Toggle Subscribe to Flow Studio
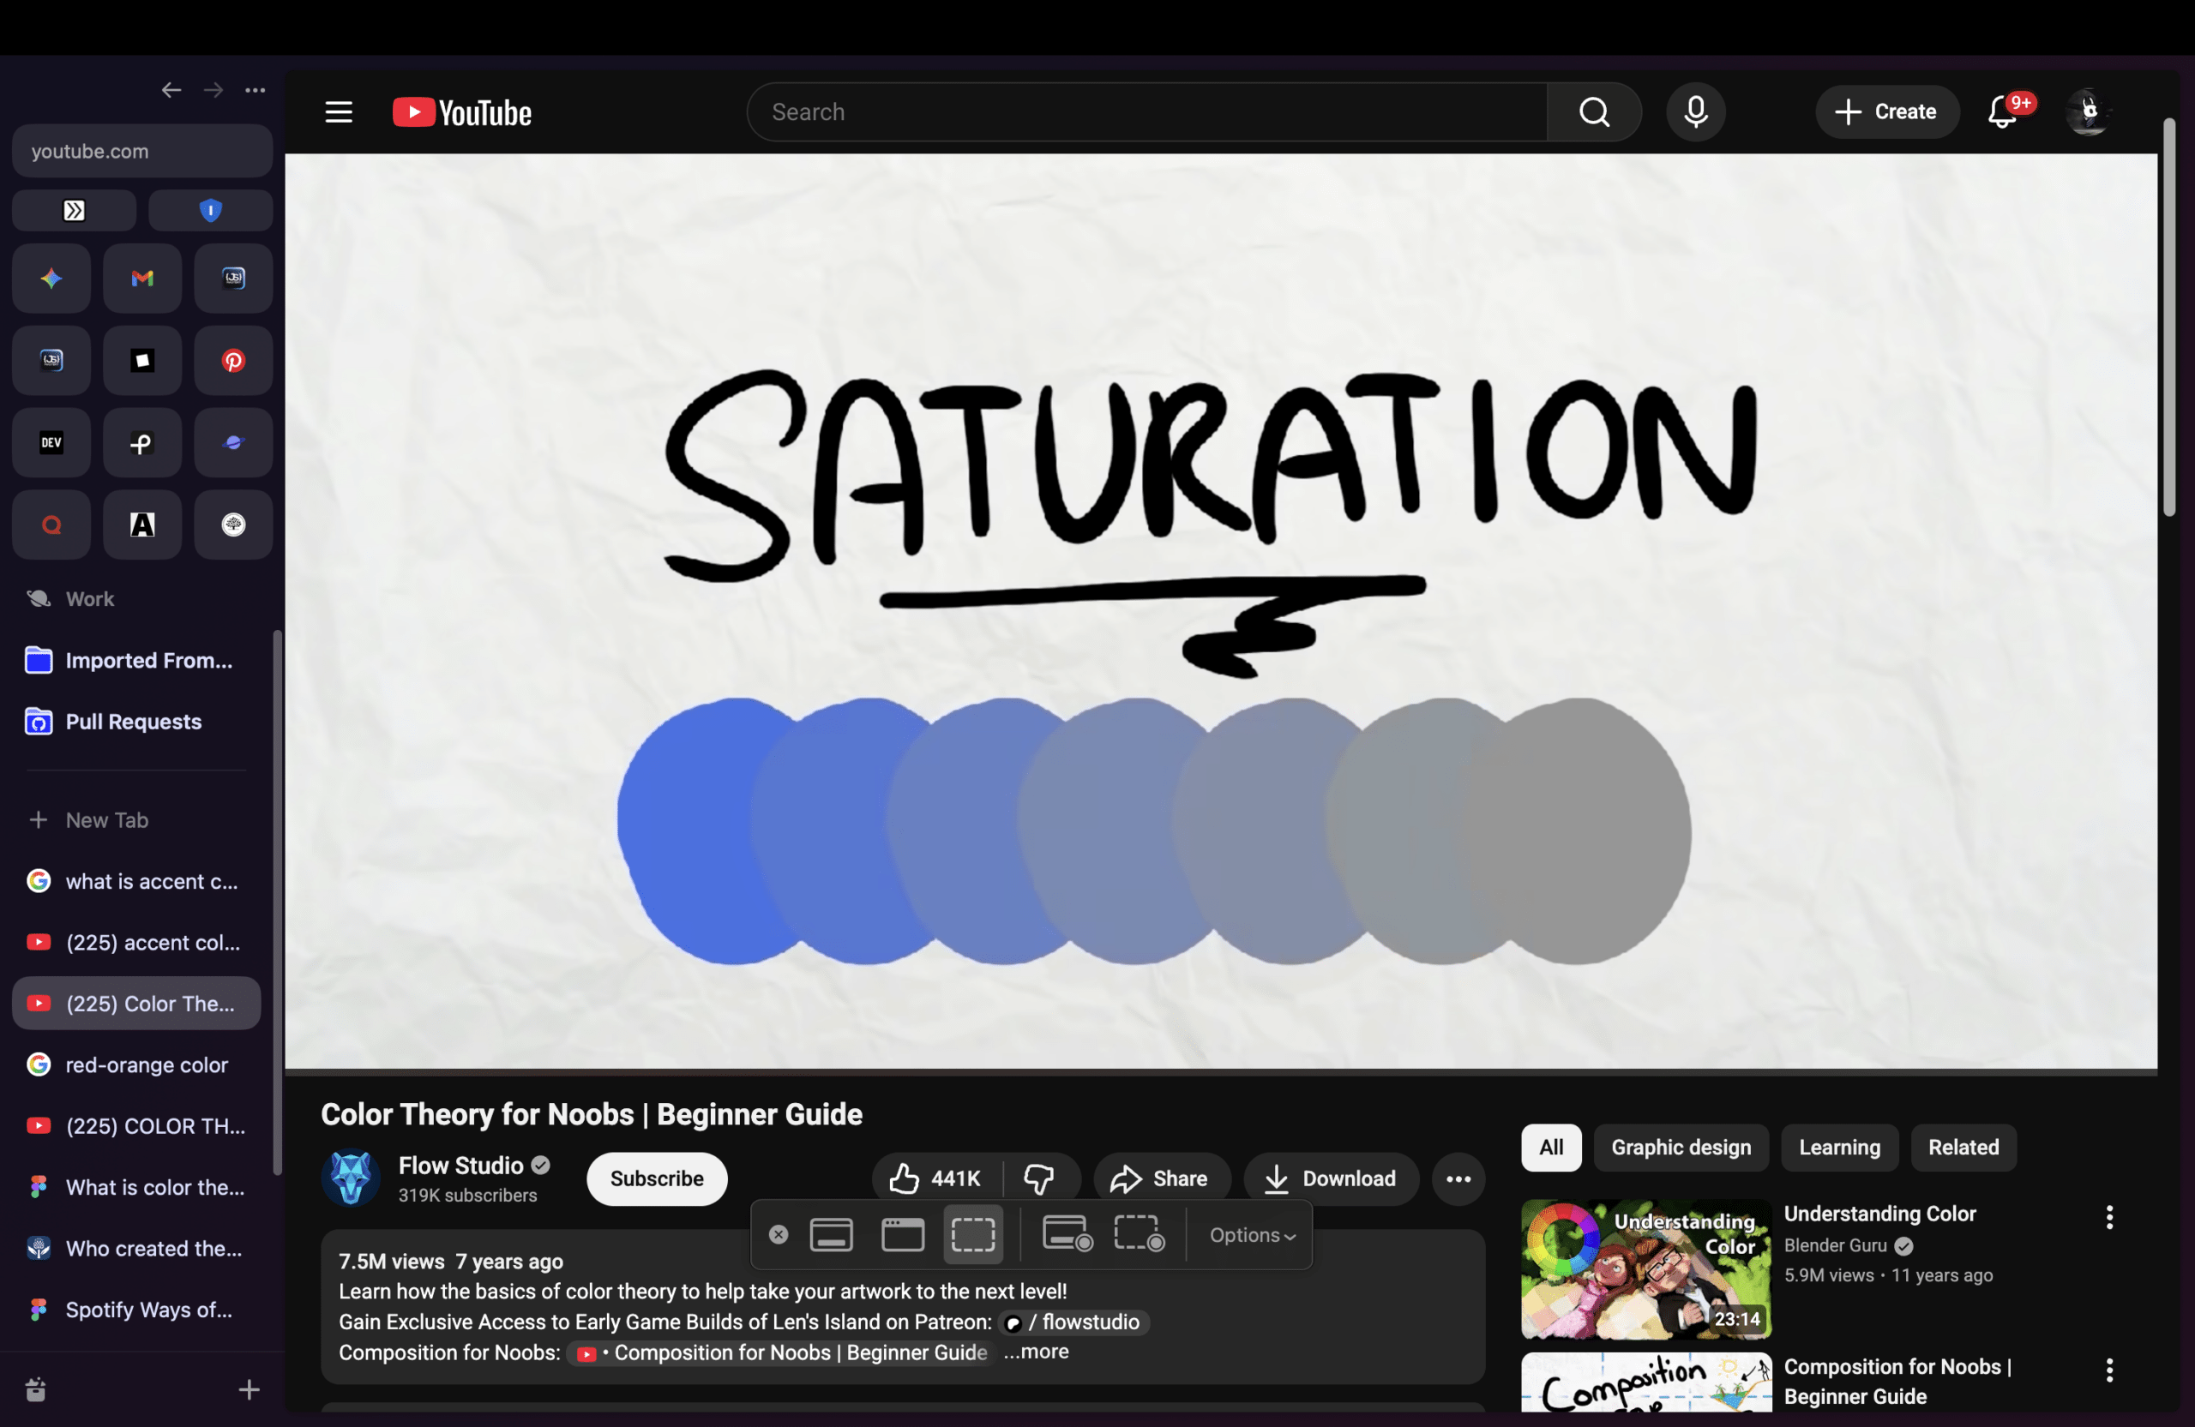Image resolution: width=2195 pixels, height=1427 pixels. click(x=656, y=1178)
